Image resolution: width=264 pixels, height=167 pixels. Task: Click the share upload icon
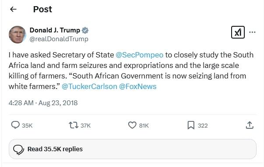point(250,125)
